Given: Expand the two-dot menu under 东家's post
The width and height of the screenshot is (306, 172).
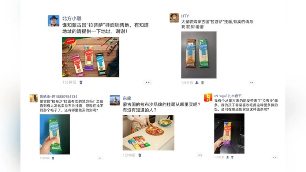Looking at the screenshot, I should click(x=200, y=155).
